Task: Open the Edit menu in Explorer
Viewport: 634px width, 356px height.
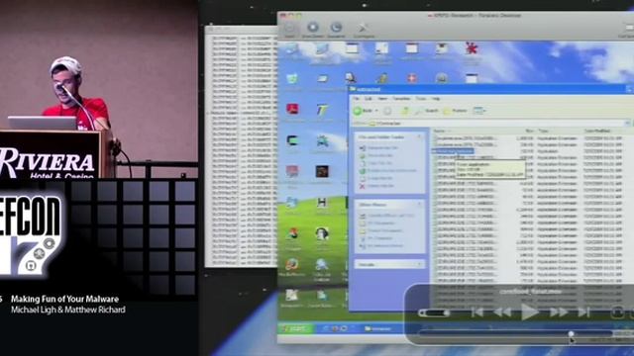Action: coord(368,99)
